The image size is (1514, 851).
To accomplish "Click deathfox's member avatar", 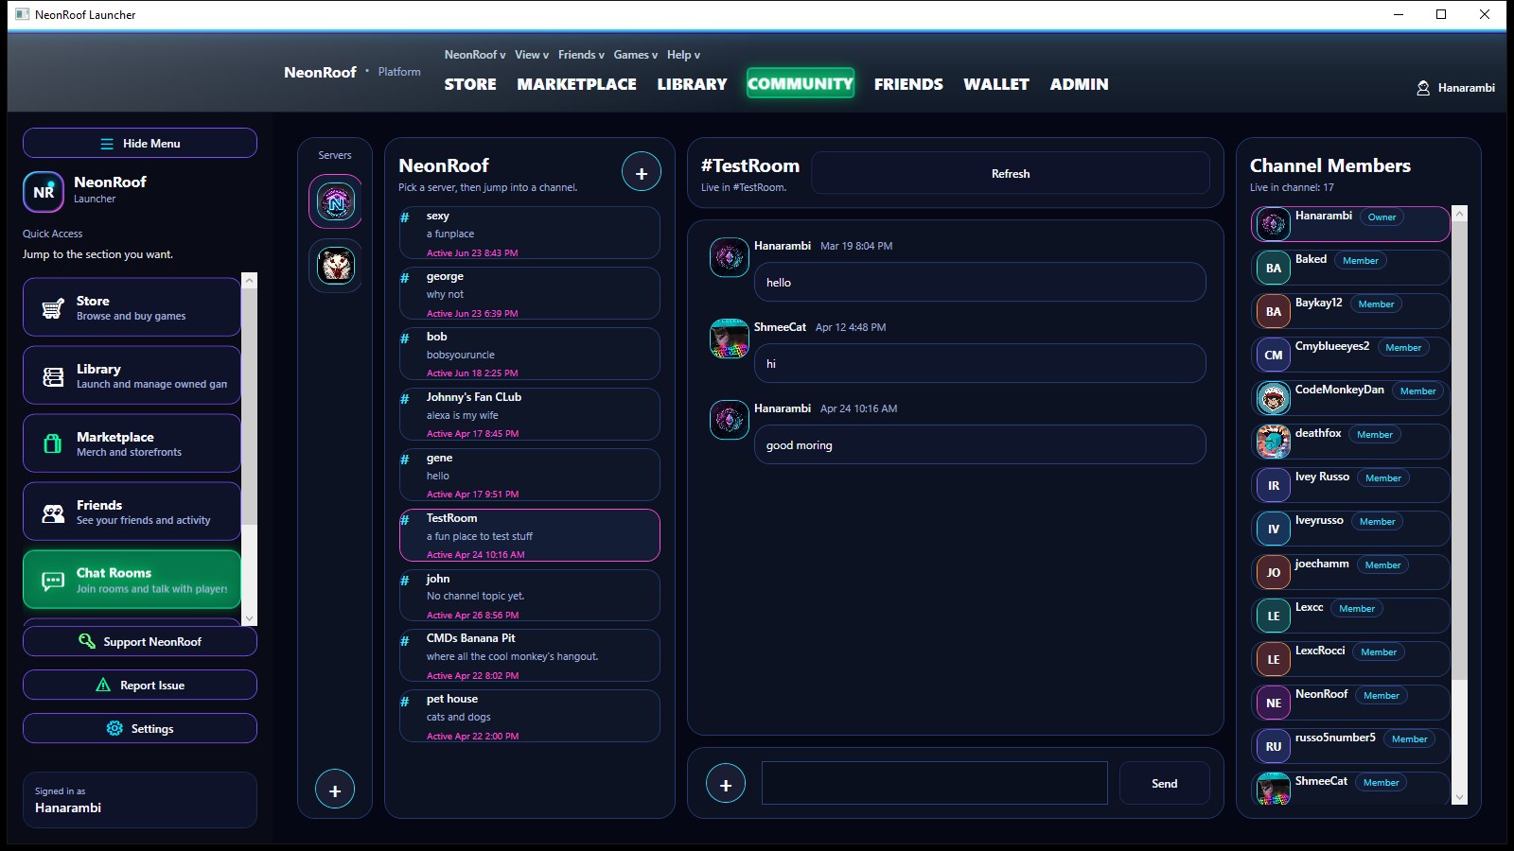I will pos(1274,442).
